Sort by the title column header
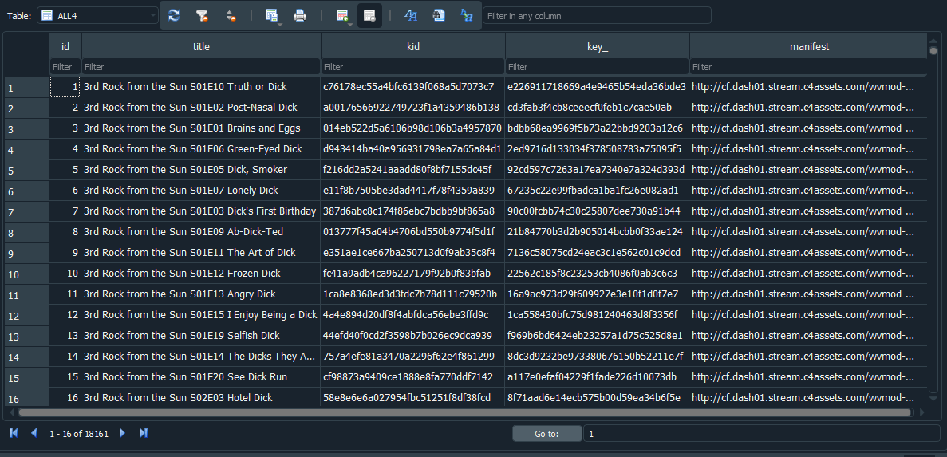 201,46
